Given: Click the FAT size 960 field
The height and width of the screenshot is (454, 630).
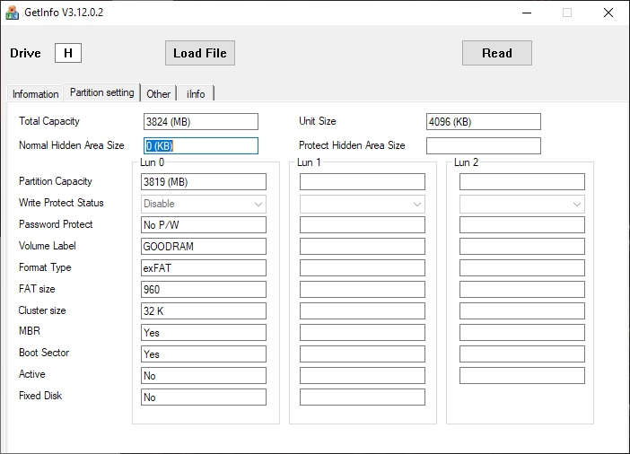Looking at the screenshot, I should [204, 289].
